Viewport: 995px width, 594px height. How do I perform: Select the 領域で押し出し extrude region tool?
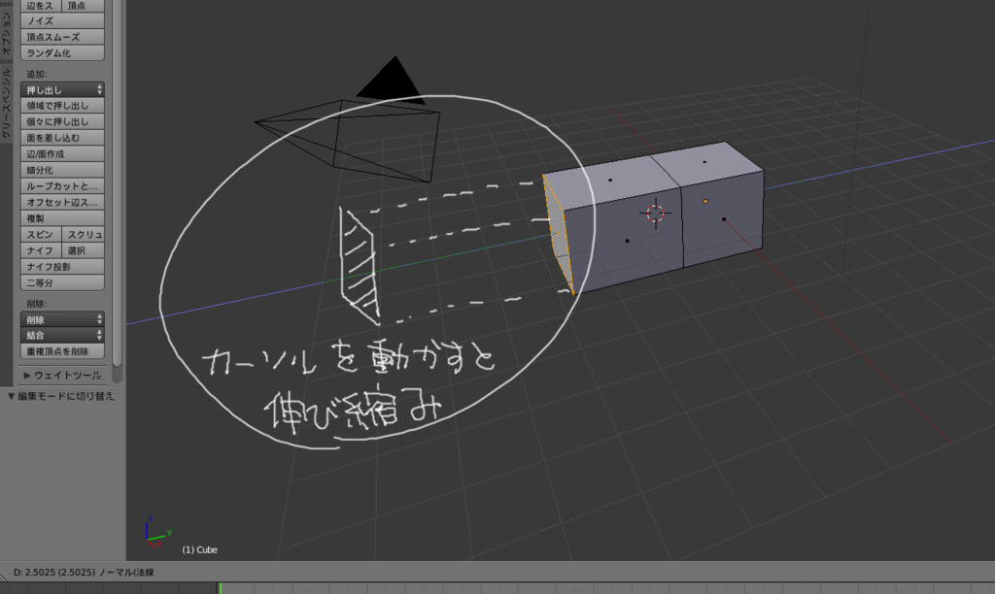click(x=60, y=105)
